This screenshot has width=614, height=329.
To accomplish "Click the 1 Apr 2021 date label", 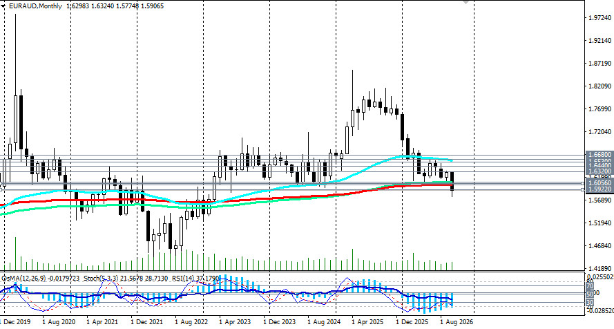I will 102,322.
